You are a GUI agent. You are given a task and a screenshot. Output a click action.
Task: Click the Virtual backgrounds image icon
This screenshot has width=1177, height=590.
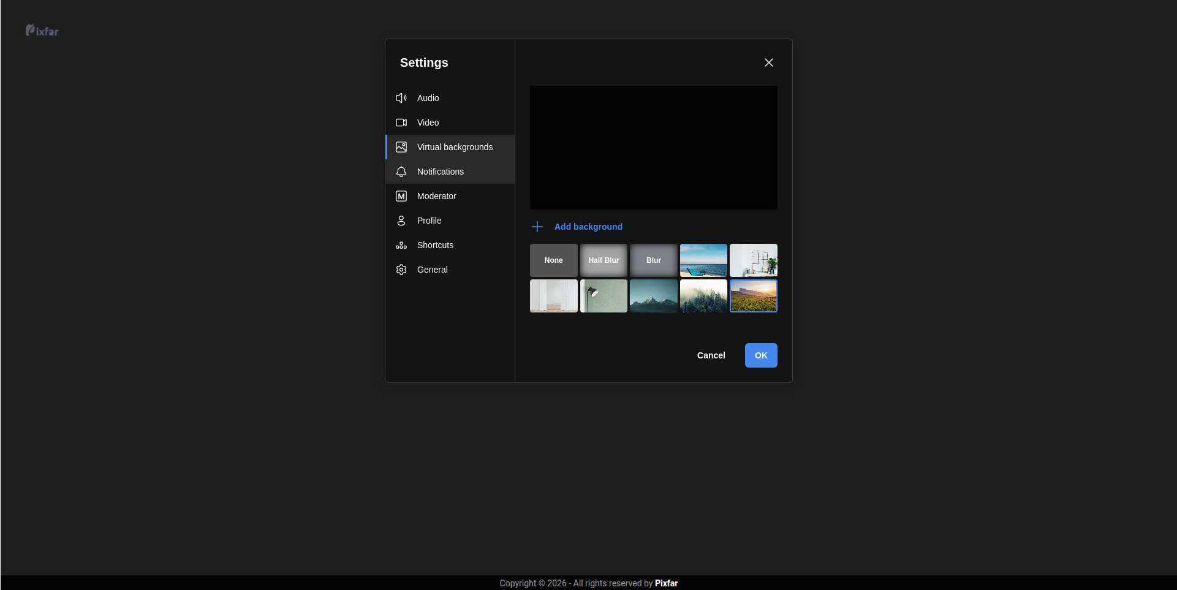(401, 147)
